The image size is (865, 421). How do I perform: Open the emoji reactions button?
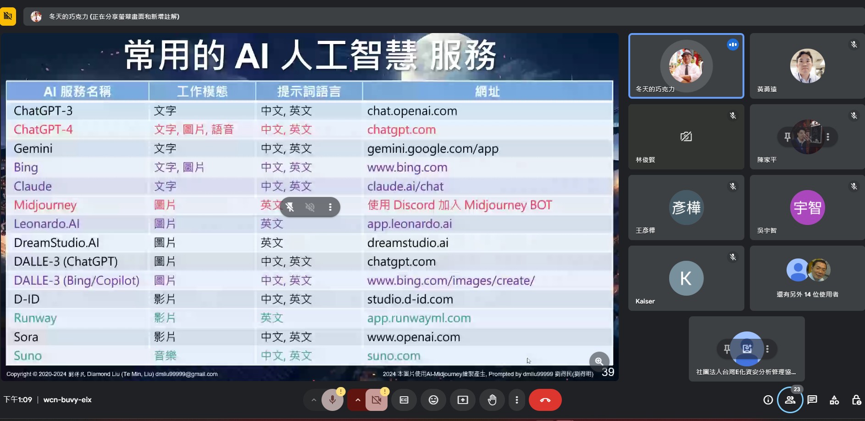433,400
